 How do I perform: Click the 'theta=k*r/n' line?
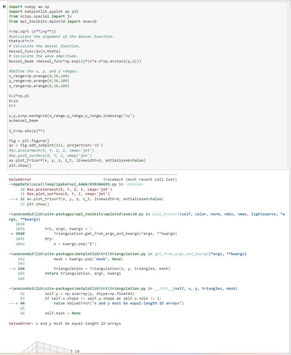(21, 41)
